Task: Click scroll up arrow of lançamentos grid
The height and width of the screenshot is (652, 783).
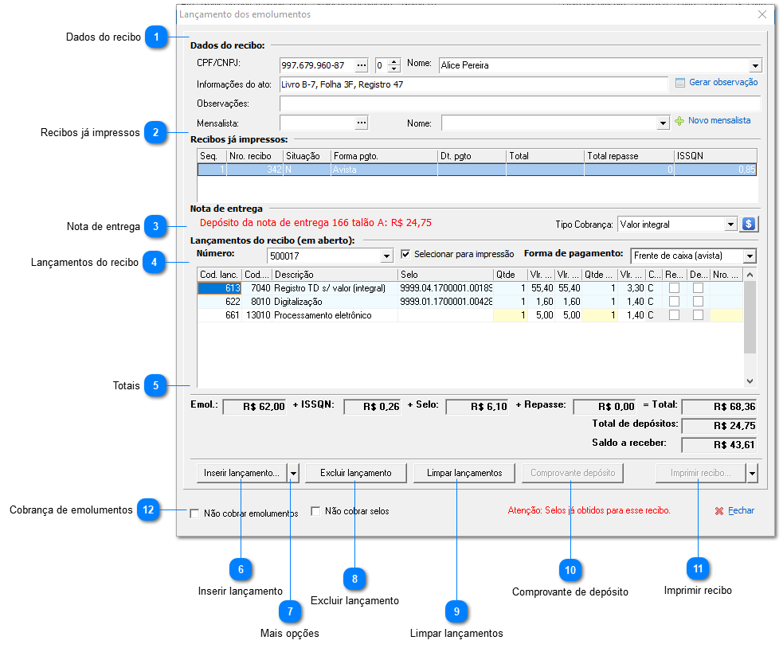Action: [x=750, y=275]
